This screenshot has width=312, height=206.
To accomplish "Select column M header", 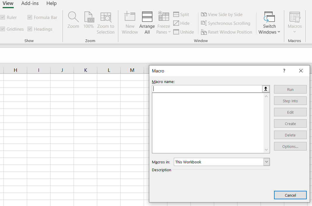I will pos(132,70).
